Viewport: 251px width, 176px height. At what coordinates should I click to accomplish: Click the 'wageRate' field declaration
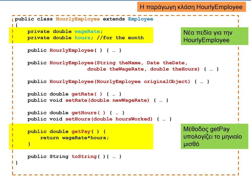(65, 32)
